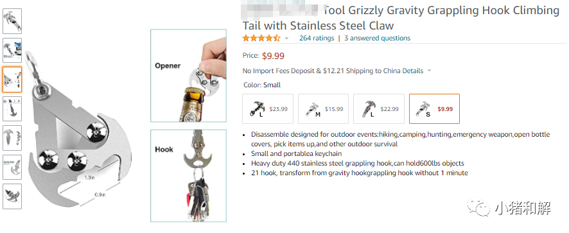Expand the star rating dropdown arrow
This screenshot has height=233, width=569.
286,38
